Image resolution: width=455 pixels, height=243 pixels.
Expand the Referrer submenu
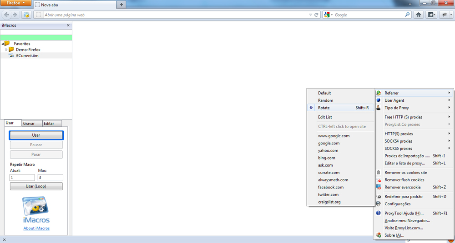[x=414, y=93]
